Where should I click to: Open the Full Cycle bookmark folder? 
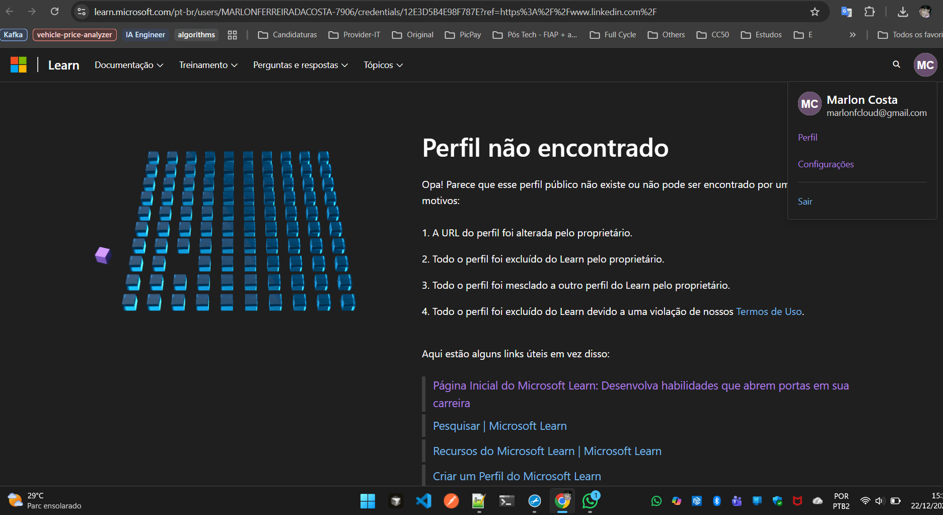click(x=613, y=35)
